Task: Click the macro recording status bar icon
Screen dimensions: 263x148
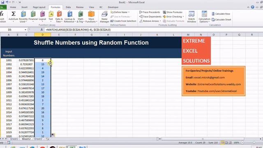Action: (8, 143)
